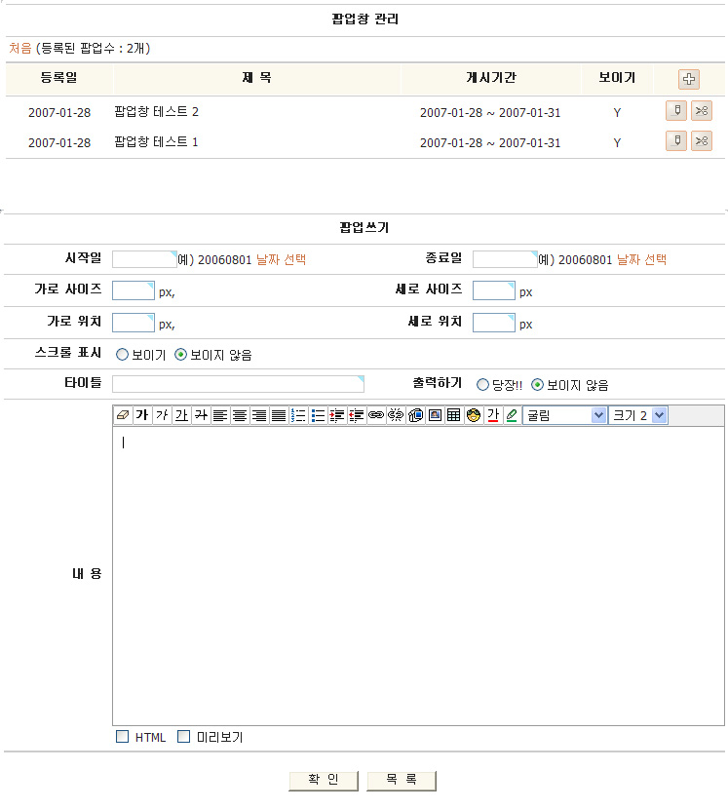Click the 날짜 선택 link for end date

[x=641, y=260]
